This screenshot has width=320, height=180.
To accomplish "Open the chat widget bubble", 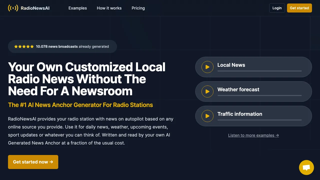I will 306,167.
